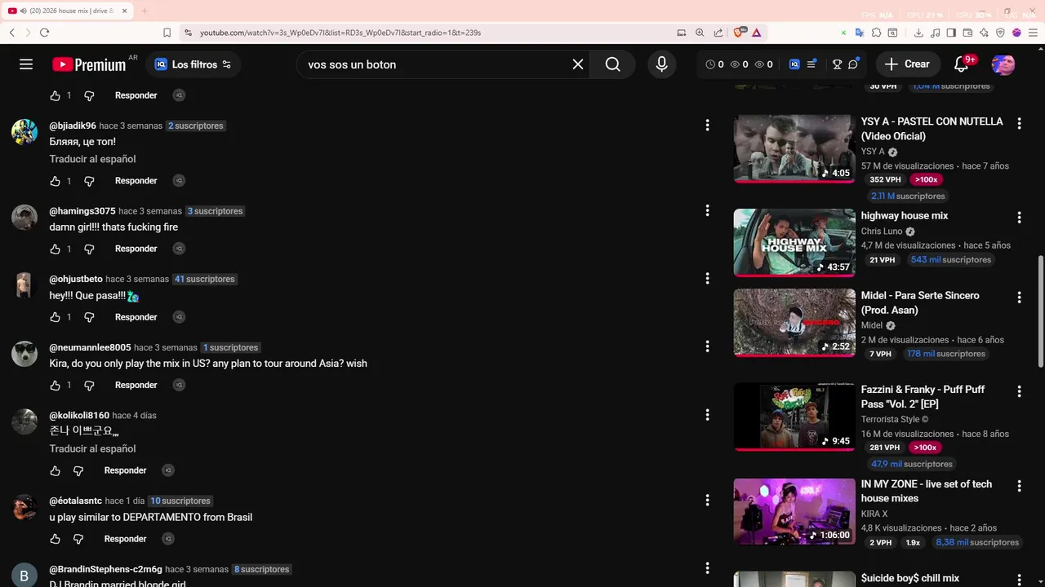Viewport: 1045px width, 587px height.
Task: Like the comment by @hamings3075
Action: [55, 249]
